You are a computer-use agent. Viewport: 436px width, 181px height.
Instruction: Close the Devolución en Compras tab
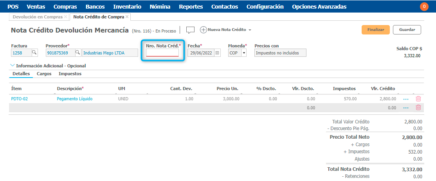tap(66, 17)
